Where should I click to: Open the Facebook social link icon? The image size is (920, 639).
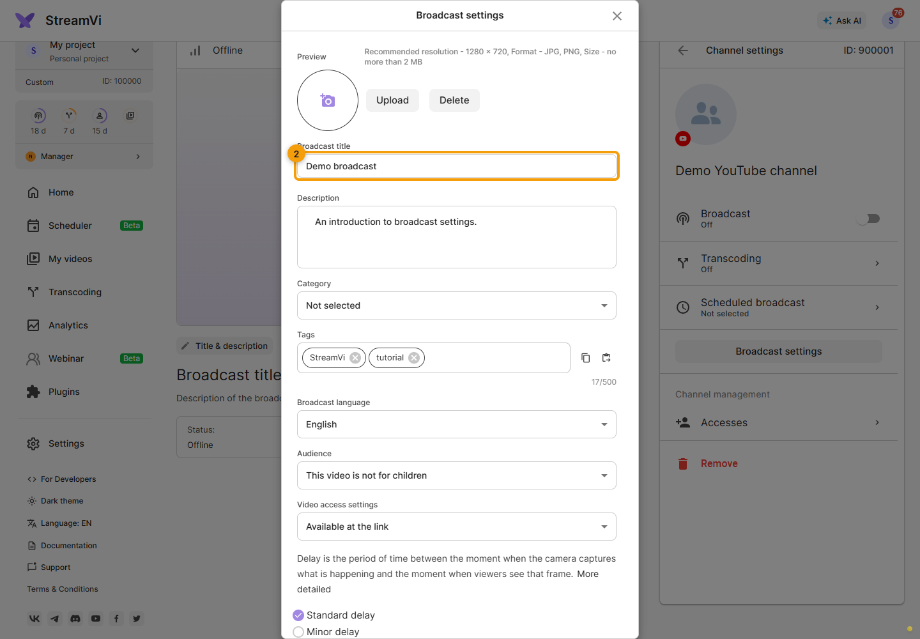[x=116, y=619]
